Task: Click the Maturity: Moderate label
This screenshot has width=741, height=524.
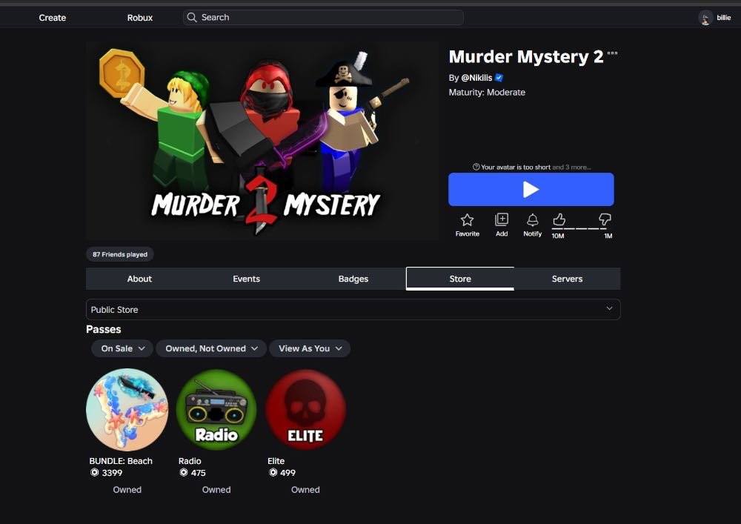Action: pos(487,93)
